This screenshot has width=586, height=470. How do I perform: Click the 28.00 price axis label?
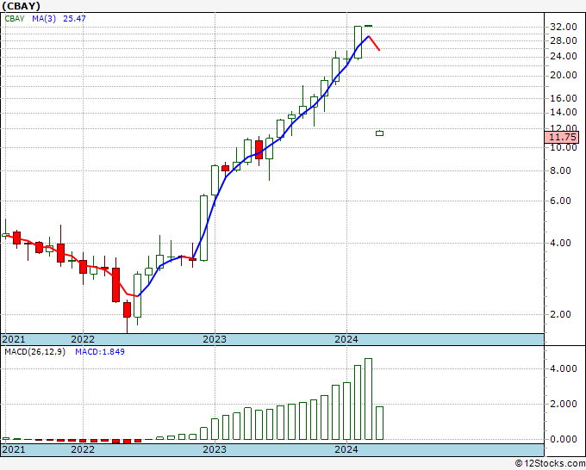click(x=564, y=40)
